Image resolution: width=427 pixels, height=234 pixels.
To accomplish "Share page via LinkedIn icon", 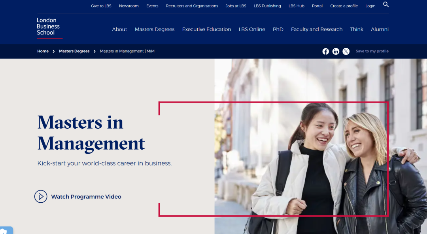I will pos(336,51).
